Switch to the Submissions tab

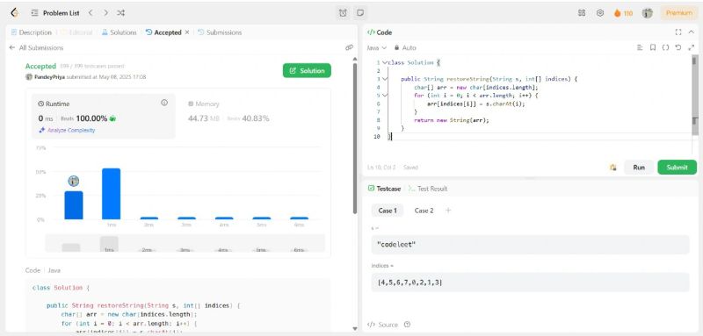[220, 32]
